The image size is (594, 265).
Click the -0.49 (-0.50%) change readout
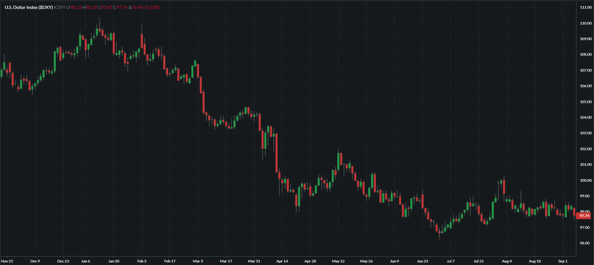(146, 7)
